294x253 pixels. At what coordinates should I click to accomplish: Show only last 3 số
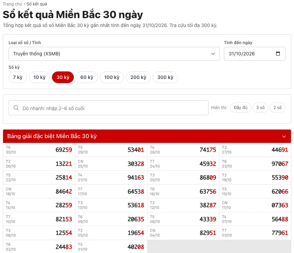[x=260, y=108]
